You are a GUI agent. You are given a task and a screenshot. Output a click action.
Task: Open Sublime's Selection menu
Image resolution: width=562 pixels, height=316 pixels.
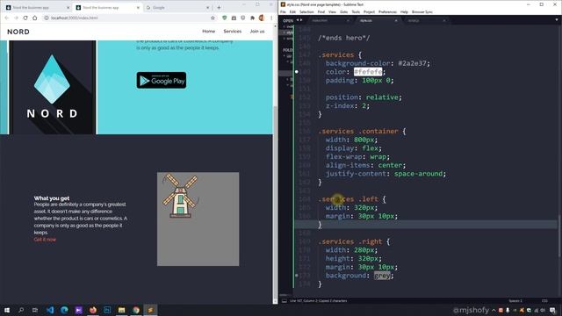[x=306, y=11]
